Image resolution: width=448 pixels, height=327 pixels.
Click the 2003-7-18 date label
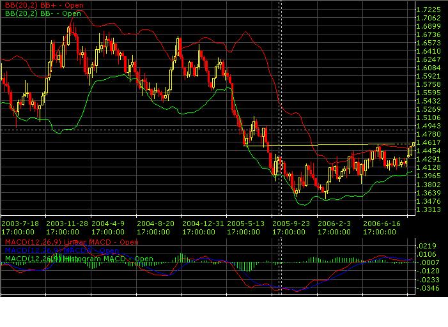[x=20, y=224]
